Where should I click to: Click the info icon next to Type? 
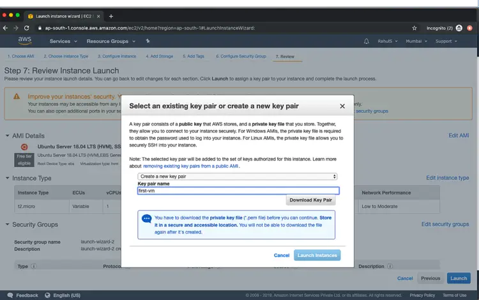coord(34,266)
